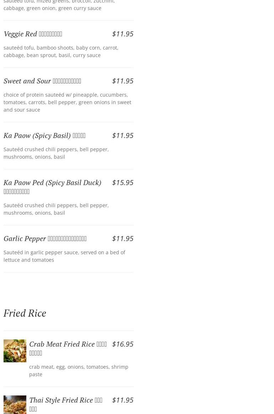Click the Veggie Red $11.95 price
The image size is (274, 414).
[x=122, y=34]
